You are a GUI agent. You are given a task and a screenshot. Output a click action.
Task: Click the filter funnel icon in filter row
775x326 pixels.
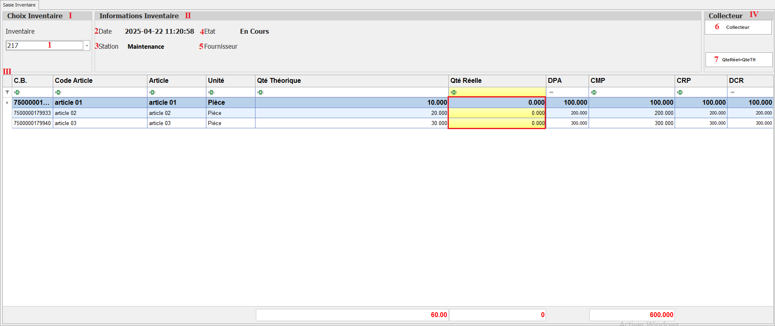click(x=7, y=92)
